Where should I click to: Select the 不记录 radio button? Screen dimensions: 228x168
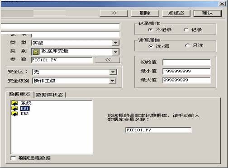[x=150, y=30]
